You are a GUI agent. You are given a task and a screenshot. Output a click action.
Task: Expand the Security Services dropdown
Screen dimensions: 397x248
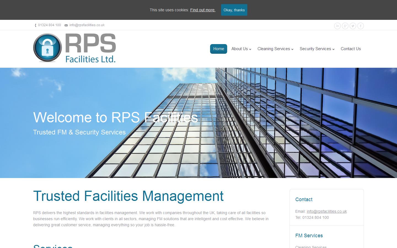click(x=316, y=49)
